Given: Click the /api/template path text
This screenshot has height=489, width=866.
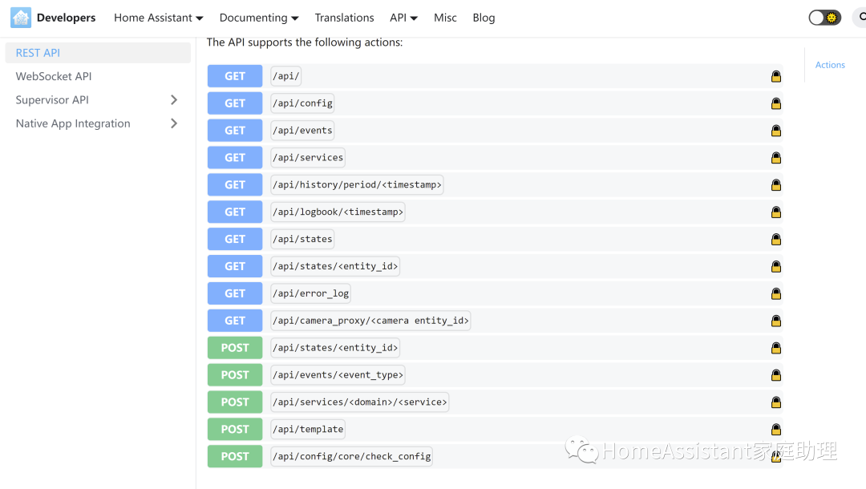Looking at the screenshot, I should click(x=308, y=429).
